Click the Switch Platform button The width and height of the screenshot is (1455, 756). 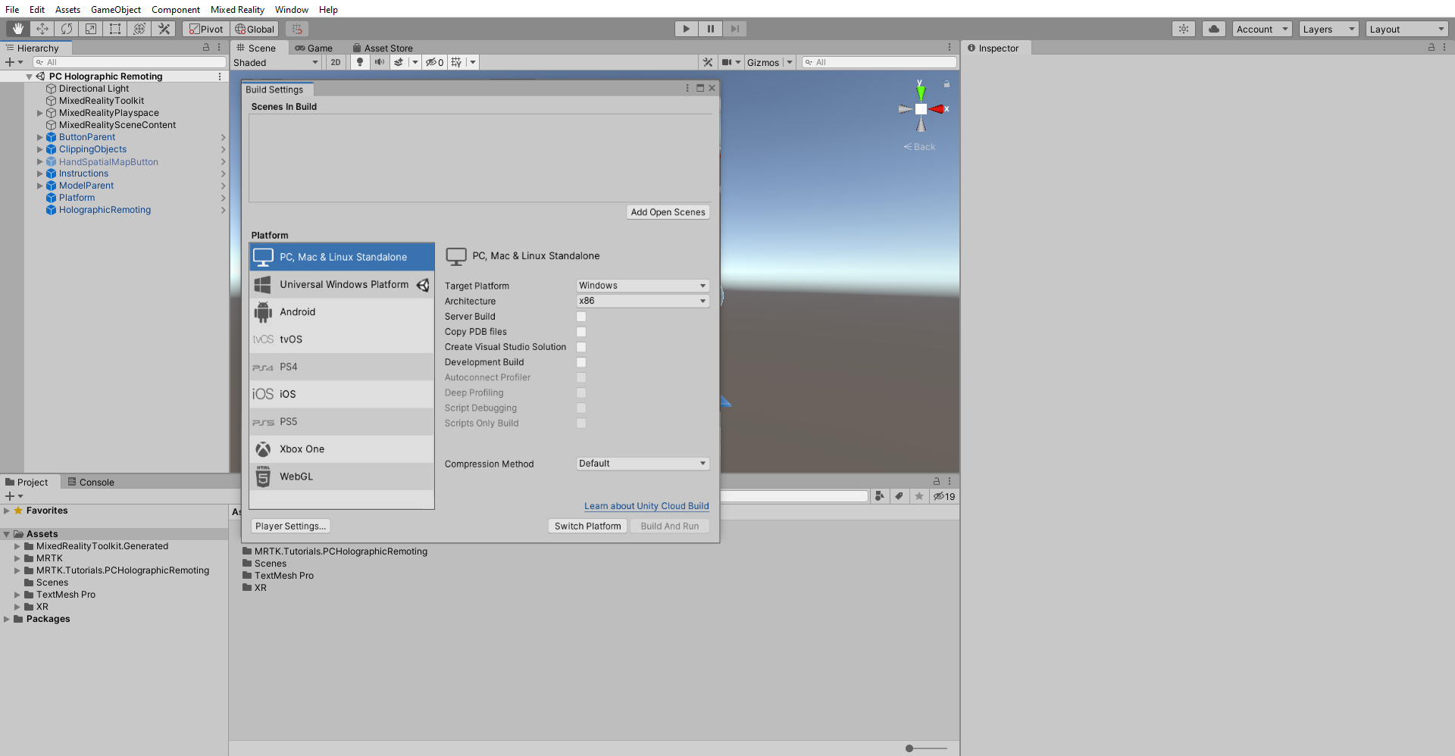click(x=587, y=526)
